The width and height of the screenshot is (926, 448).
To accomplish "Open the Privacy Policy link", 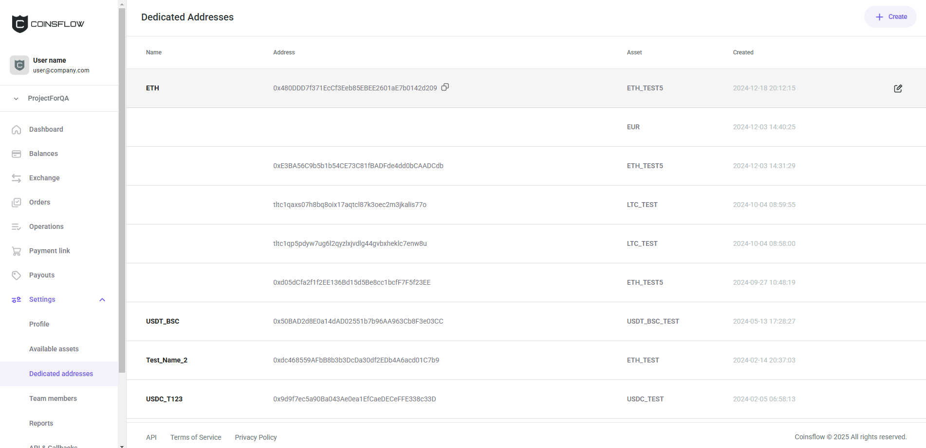I will point(256,437).
